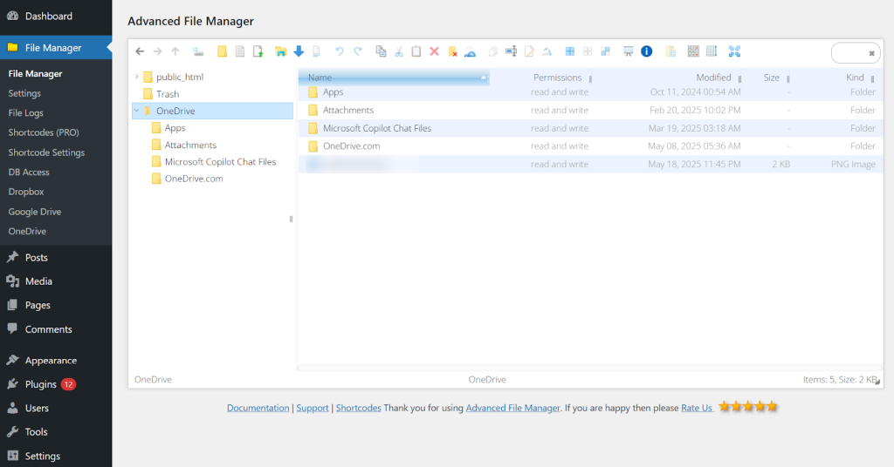Sort by the Size column header

pos(772,78)
